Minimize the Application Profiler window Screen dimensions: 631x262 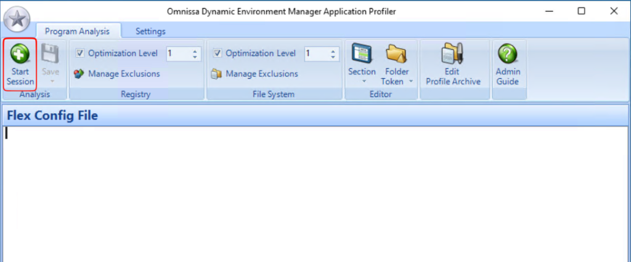tap(549, 11)
